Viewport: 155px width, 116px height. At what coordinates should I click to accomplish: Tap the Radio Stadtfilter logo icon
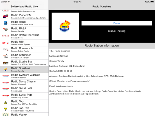(6, 56)
